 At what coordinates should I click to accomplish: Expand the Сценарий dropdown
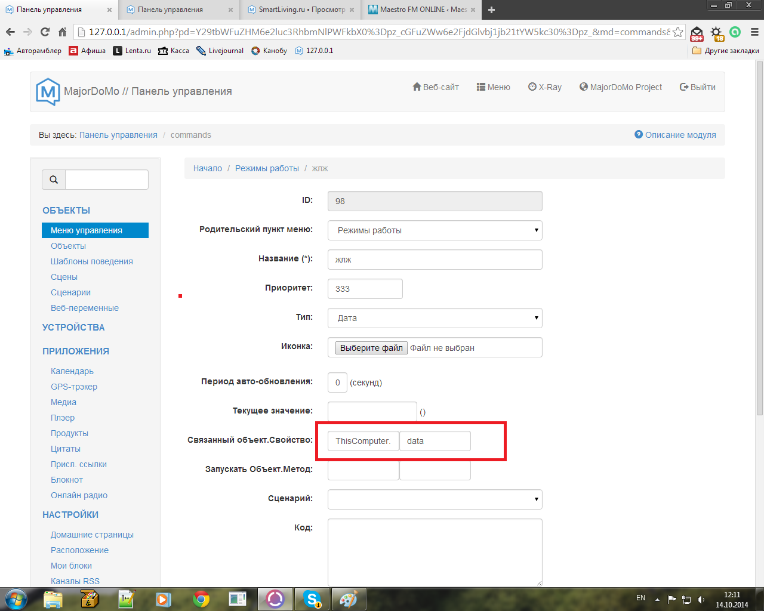pos(435,499)
